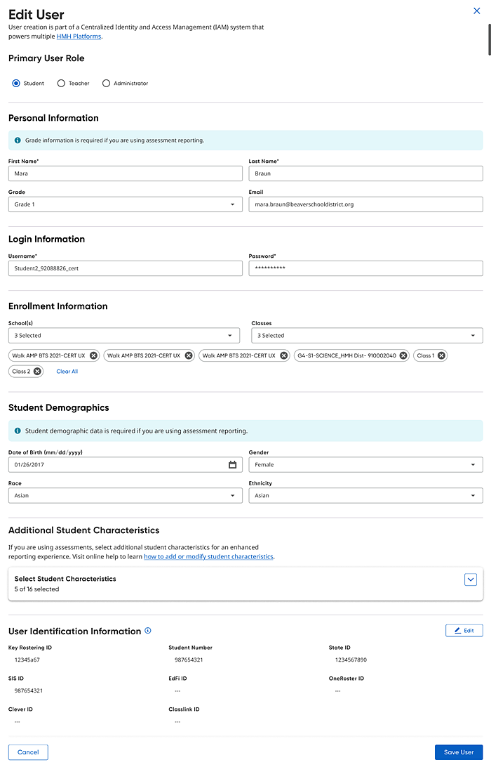Remove the G4-S1-SCIENCE_HMH Dist chip

(x=403, y=355)
